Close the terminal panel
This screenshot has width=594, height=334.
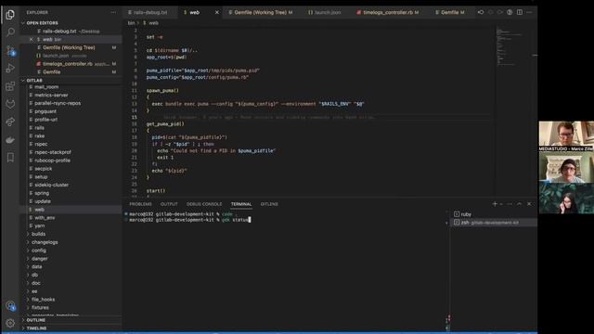point(529,204)
